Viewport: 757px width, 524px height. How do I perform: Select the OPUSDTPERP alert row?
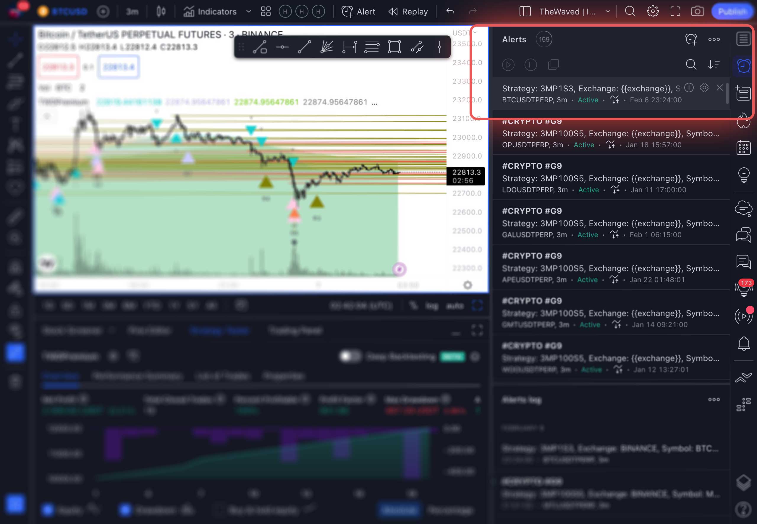[x=611, y=133]
